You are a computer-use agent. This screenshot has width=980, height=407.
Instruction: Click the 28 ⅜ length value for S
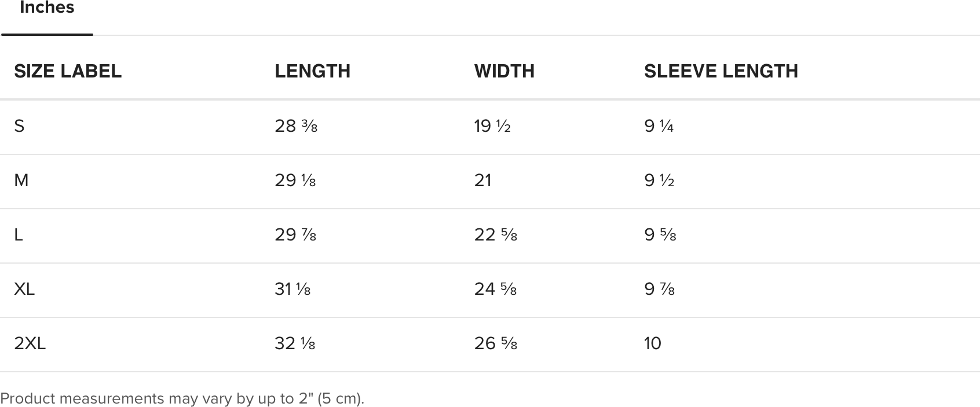296,126
